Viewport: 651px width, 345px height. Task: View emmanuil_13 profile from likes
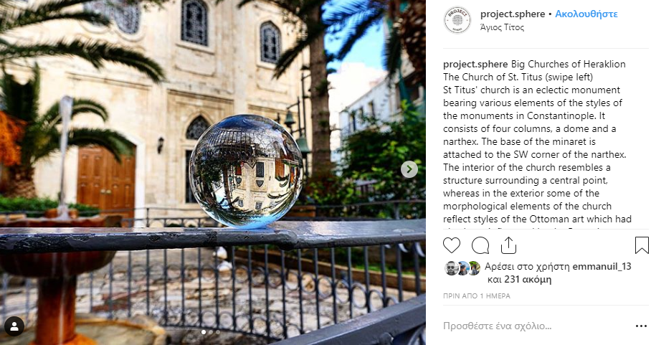tap(602, 267)
